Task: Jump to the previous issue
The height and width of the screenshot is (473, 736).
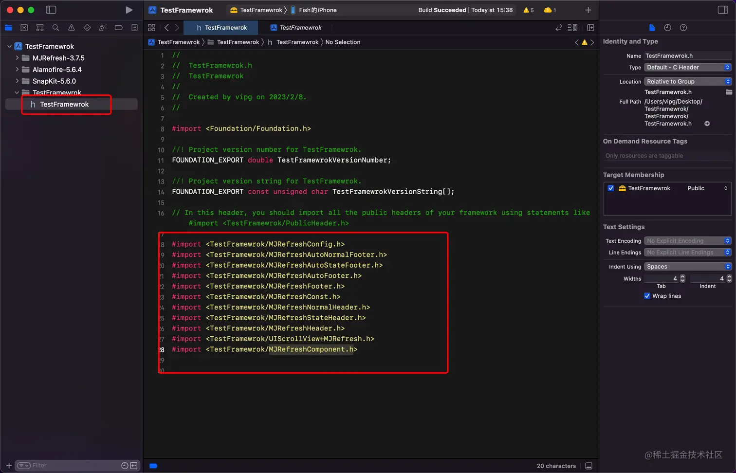Action: coord(577,42)
